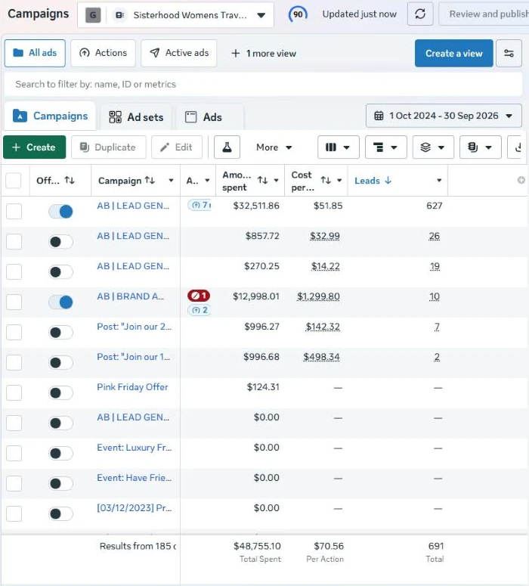Turn off the campaign with 627 leads
The height and width of the screenshot is (586, 529).
[x=60, y=212]
